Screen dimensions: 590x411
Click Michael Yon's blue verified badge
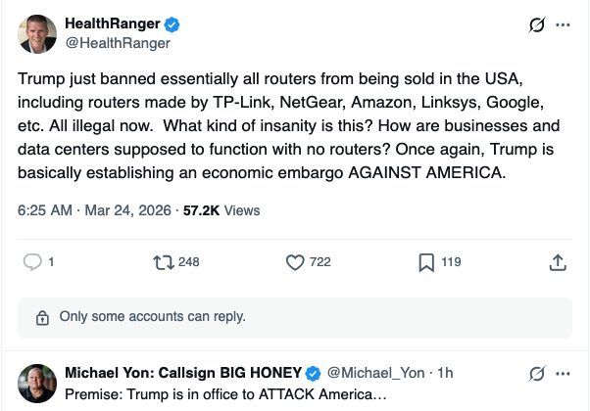pos(314,373)
